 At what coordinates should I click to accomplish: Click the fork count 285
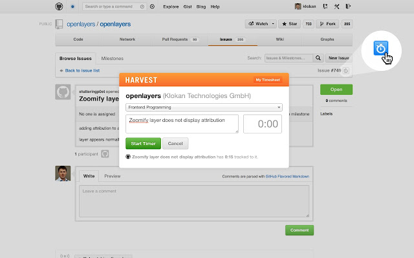pyautogui.click(x=347, y=24)
